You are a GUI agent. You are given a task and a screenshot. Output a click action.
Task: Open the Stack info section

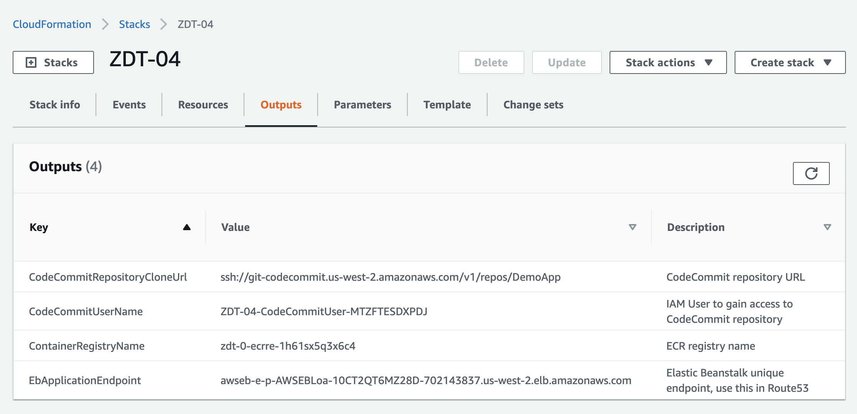coord(54,104)
